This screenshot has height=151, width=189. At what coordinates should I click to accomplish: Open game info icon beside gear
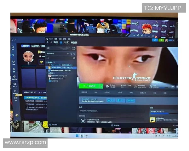[177, 87]
